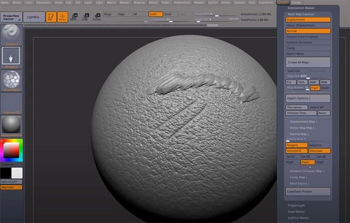Toggle M material mode
This screenshot has height=223, width=350.
(140, 14)
